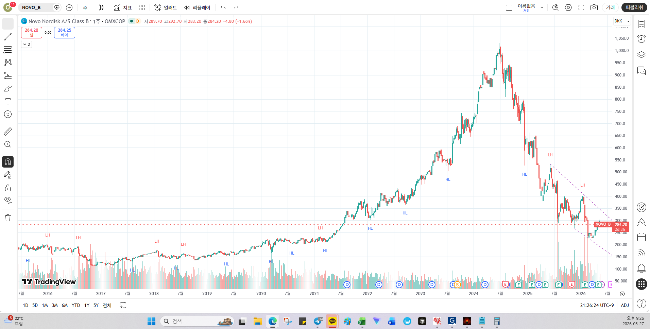Viewport: 650px width, 329px height.
Task: Click the blue 284.25 buy button
Action: [x=65, y=33]
